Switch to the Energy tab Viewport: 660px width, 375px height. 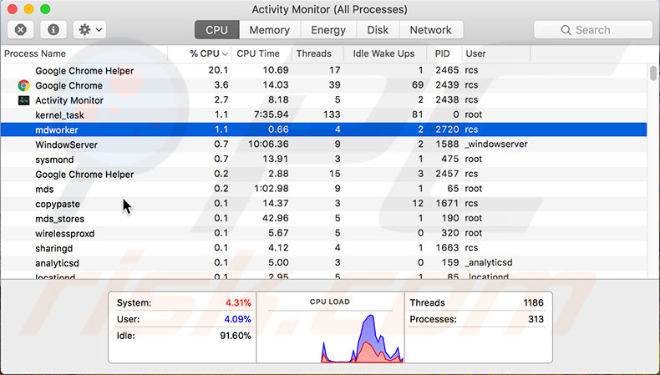328,30
